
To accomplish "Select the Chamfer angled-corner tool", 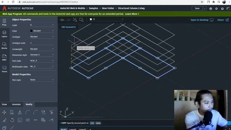I will [x=35, y=112].
